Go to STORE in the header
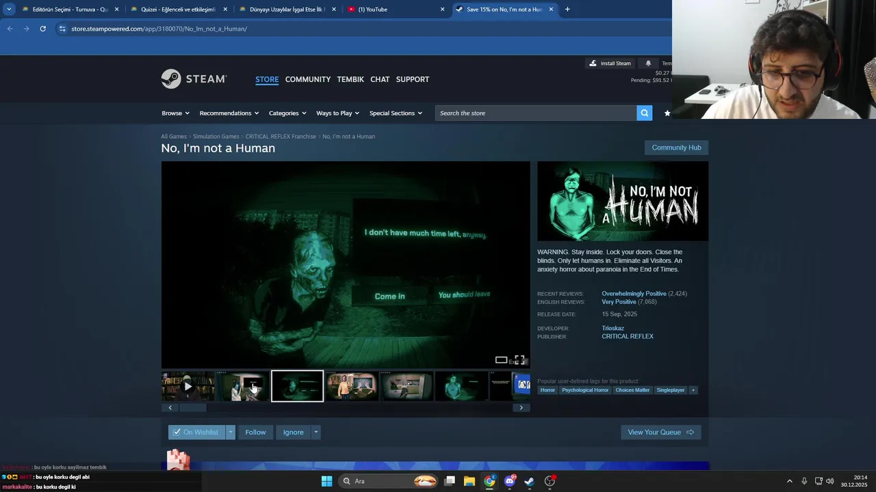 pyautogui.click(x=267, y=79)
